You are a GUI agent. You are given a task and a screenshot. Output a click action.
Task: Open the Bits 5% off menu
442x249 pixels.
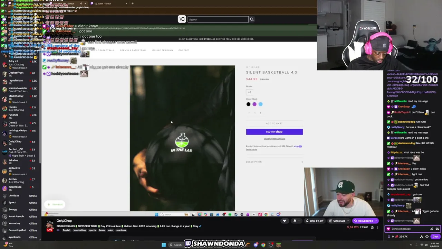(315, 221)
